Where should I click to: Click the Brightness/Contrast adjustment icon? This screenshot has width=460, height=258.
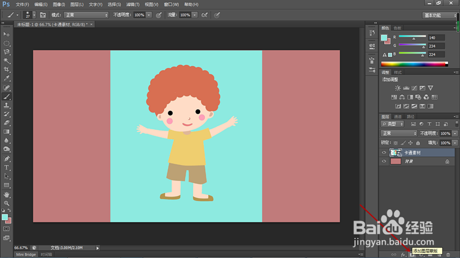(397, 88)
